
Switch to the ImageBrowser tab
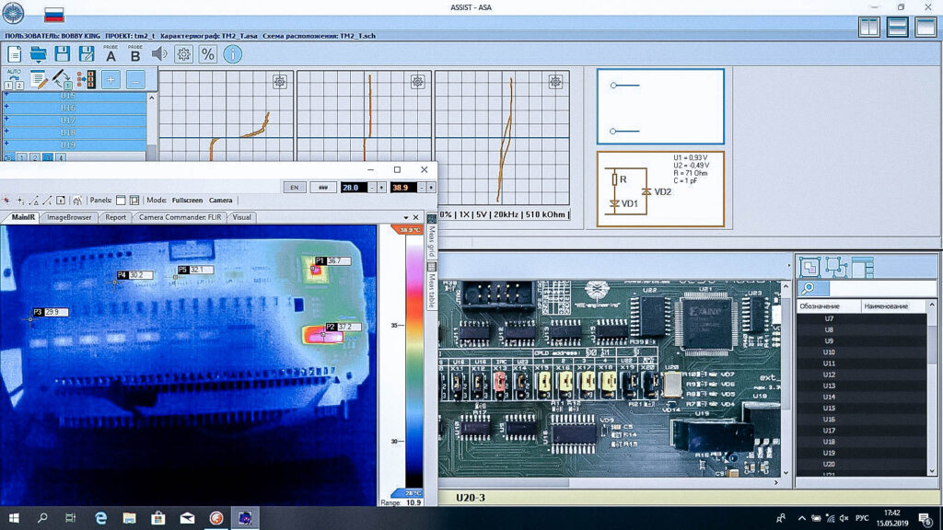(x=69, y=218)
